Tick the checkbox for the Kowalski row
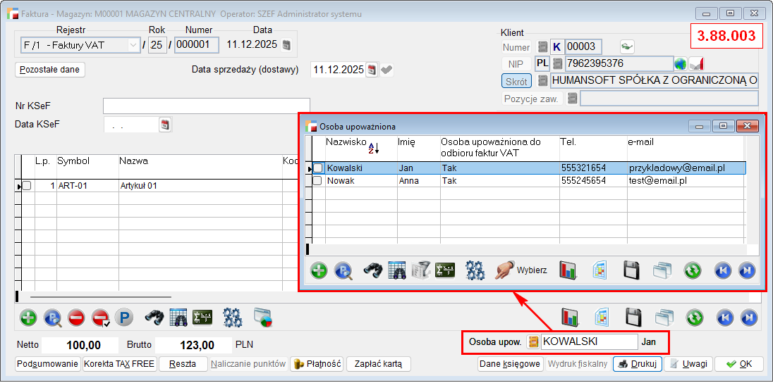 (x=318, y=168)
